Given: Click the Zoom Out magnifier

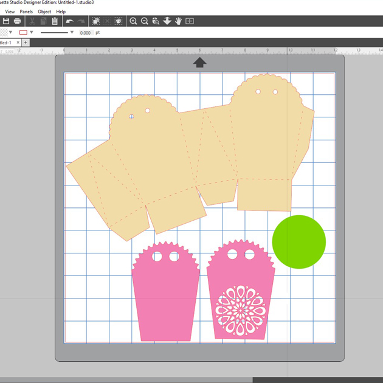Looking at the screenshot, I should [145, 21].
